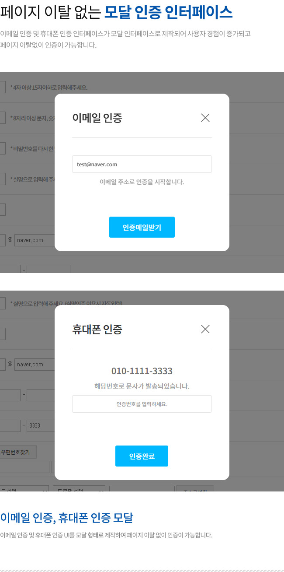This screenshot has height=572, width=284.
Task: Click naver.com domain field in phone modal background
Action: pos(35,365)
